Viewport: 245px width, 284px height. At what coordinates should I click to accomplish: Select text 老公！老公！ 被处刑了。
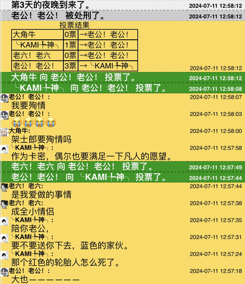pos(57,15)
